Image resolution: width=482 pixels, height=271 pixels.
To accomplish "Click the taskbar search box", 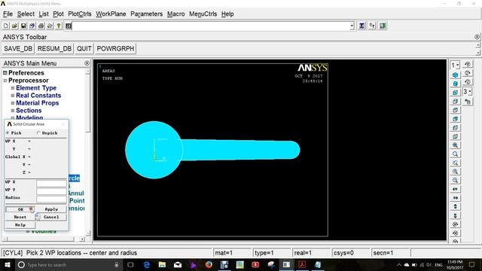I will pyautogui.click(x=69, y=264).
